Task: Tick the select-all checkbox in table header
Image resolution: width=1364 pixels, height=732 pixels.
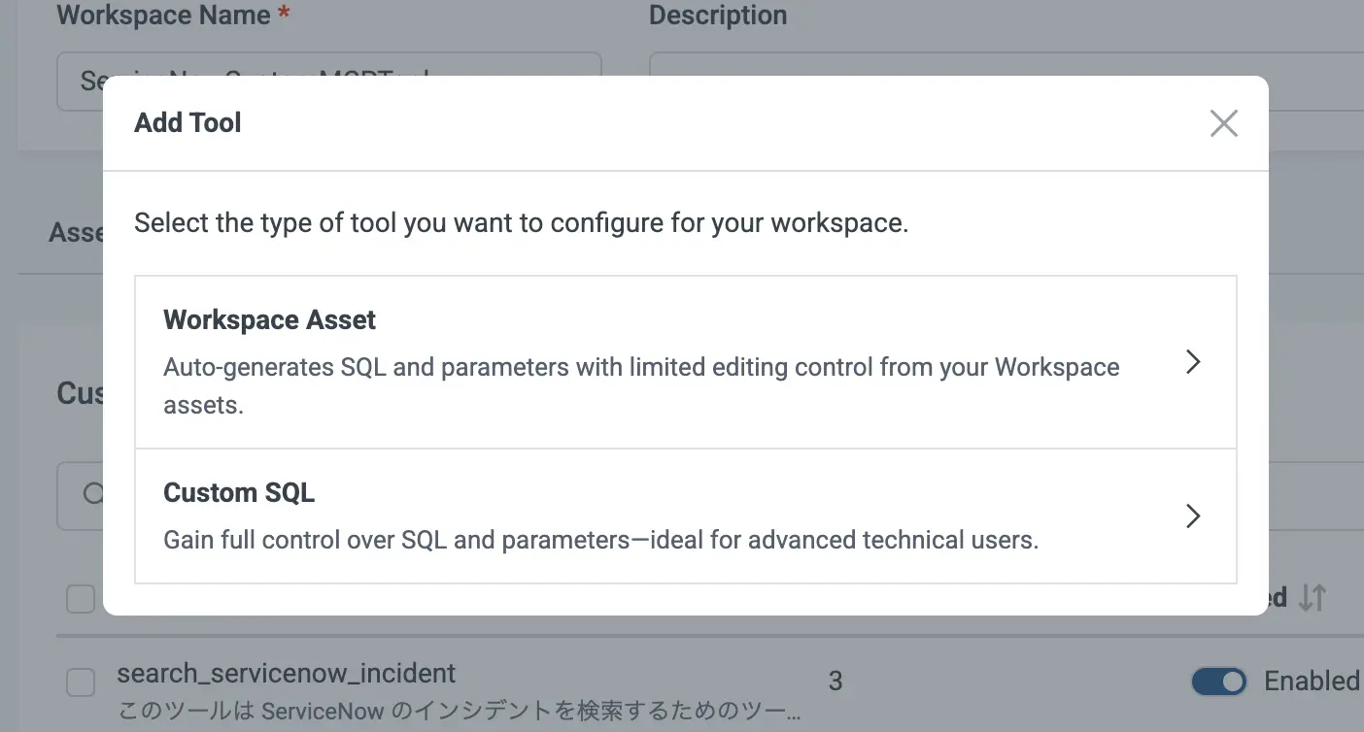Action: pos(81,599)
